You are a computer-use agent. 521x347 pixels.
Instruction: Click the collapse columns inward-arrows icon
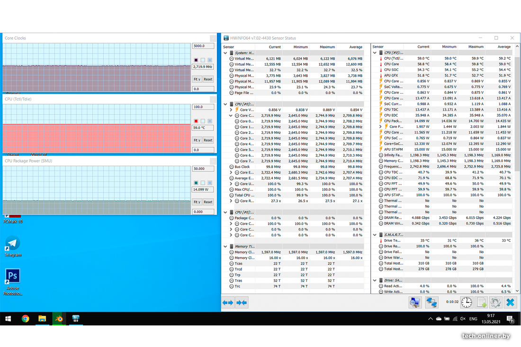click(x=242, y=303)
